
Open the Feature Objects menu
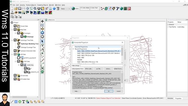pyautogui.click(x=31, y=5)
